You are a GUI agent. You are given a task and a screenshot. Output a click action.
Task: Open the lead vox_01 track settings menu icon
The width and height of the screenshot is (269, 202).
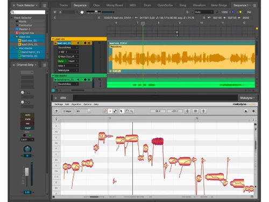click(89, 43)
